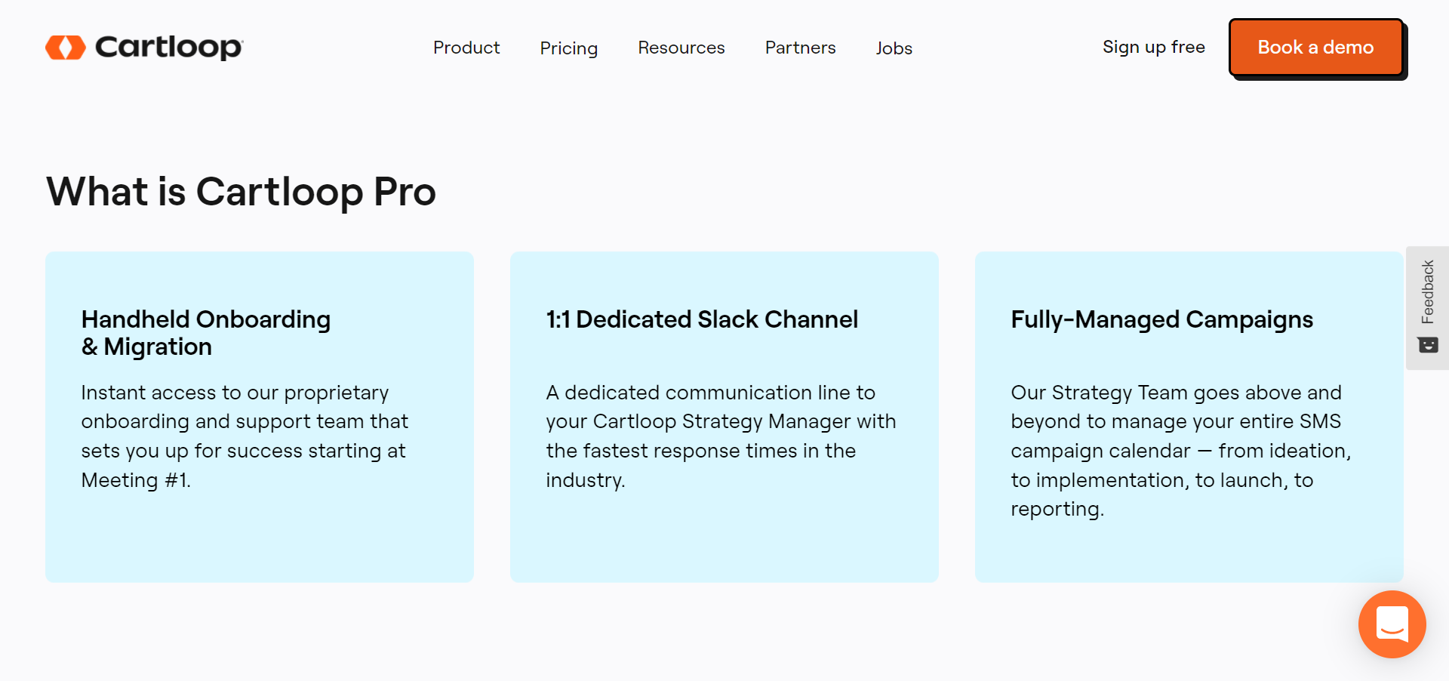Click the Cartloop logo
The height and width of the screenshot is (681, 1449).
[144, 48]
